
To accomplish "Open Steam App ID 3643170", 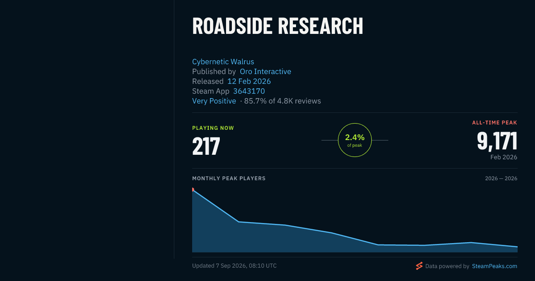I will pos(249,91).
